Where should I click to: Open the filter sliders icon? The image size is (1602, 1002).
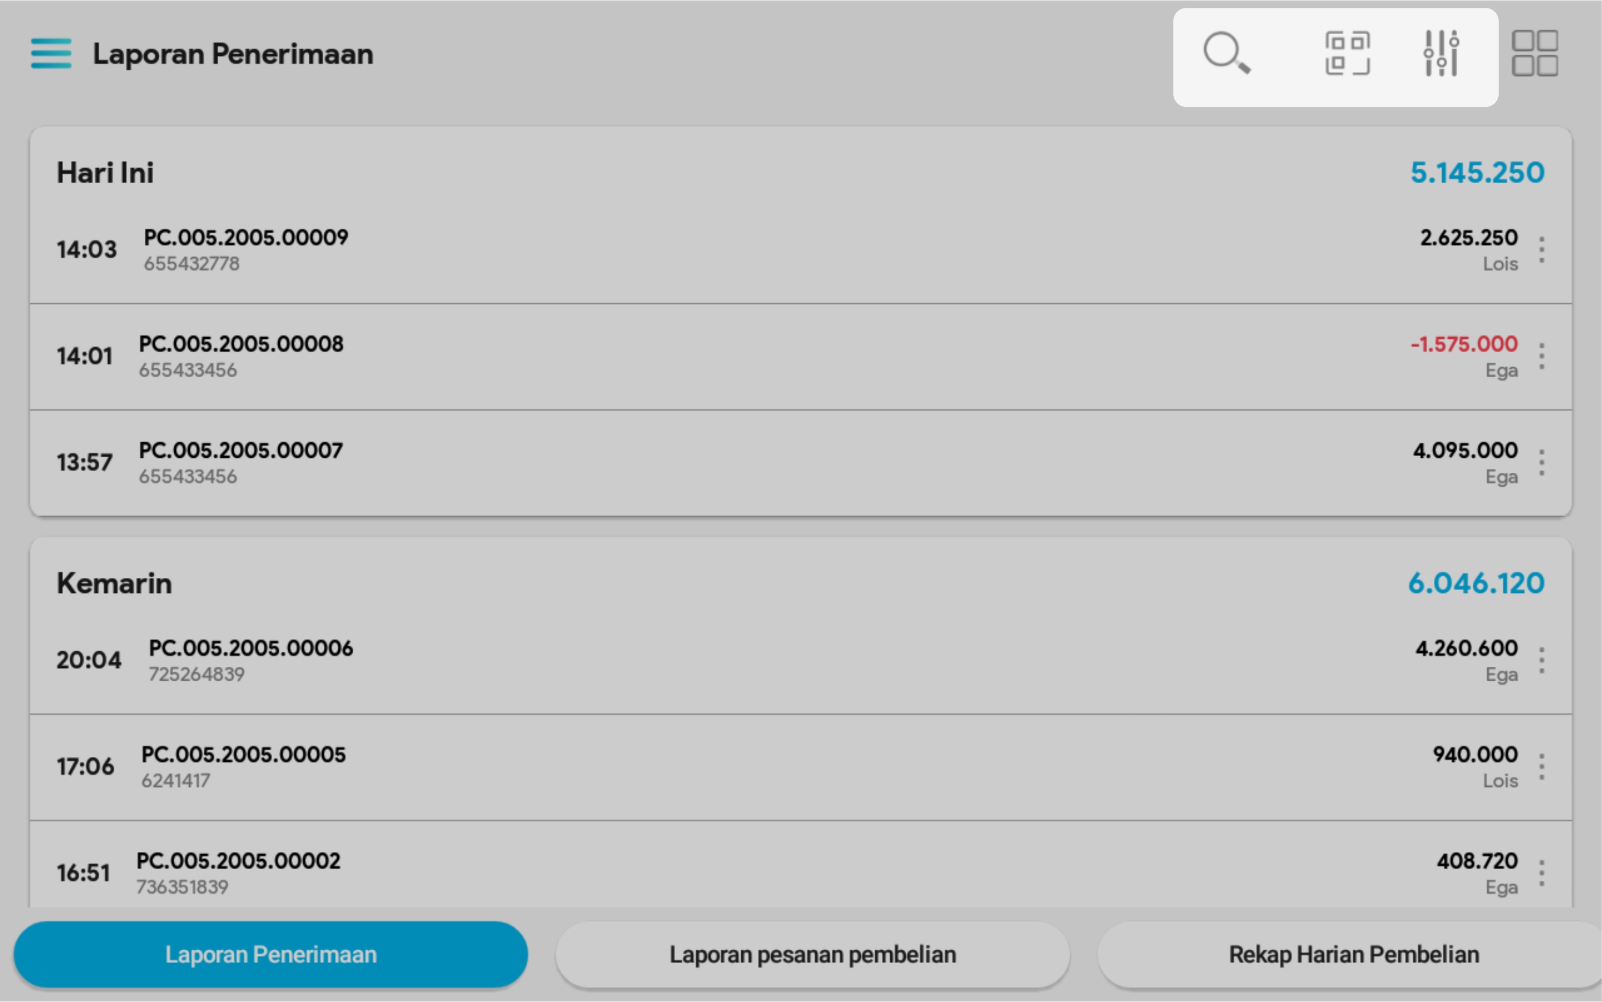coord(1441,53)
